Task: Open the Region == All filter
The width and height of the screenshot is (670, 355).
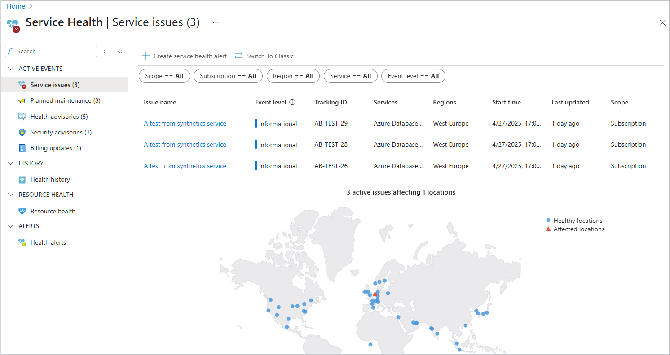Action: (293, 76)
